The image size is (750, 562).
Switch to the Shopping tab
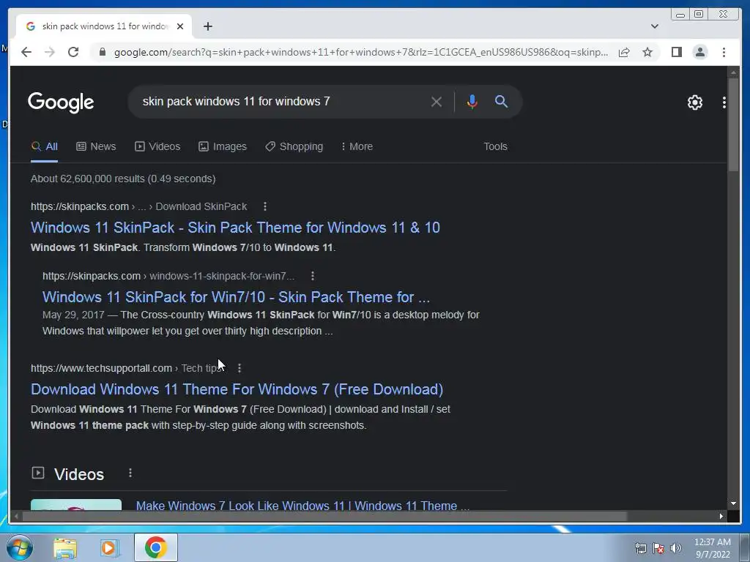click(x=294, y=146)
